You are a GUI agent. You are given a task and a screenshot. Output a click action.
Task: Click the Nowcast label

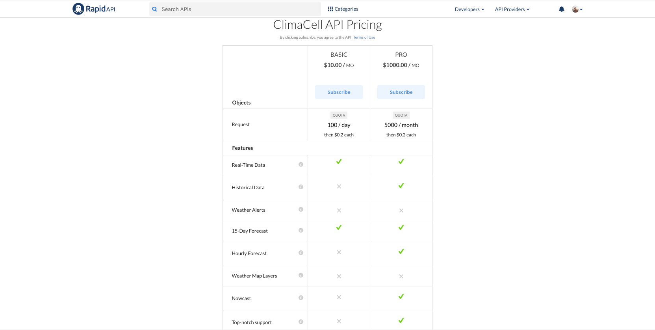pyautogui.click(x=241, y=298)
